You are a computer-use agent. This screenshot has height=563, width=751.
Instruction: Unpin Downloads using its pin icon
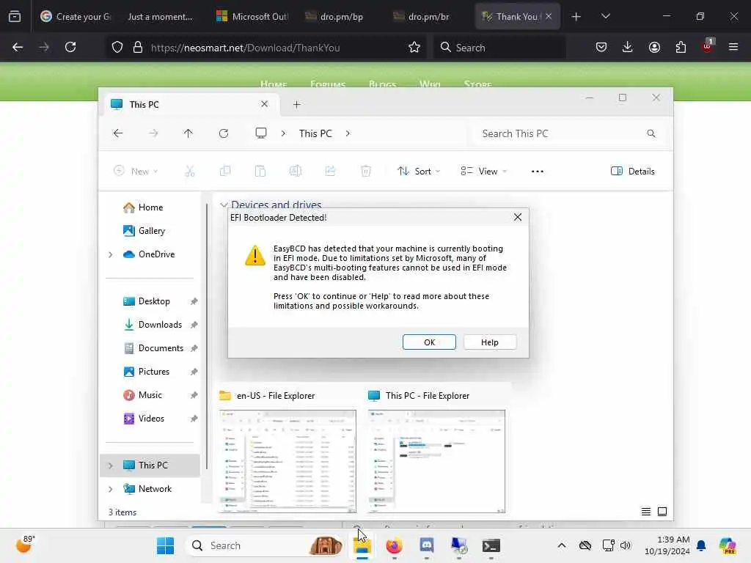click(x=194, y=325)
